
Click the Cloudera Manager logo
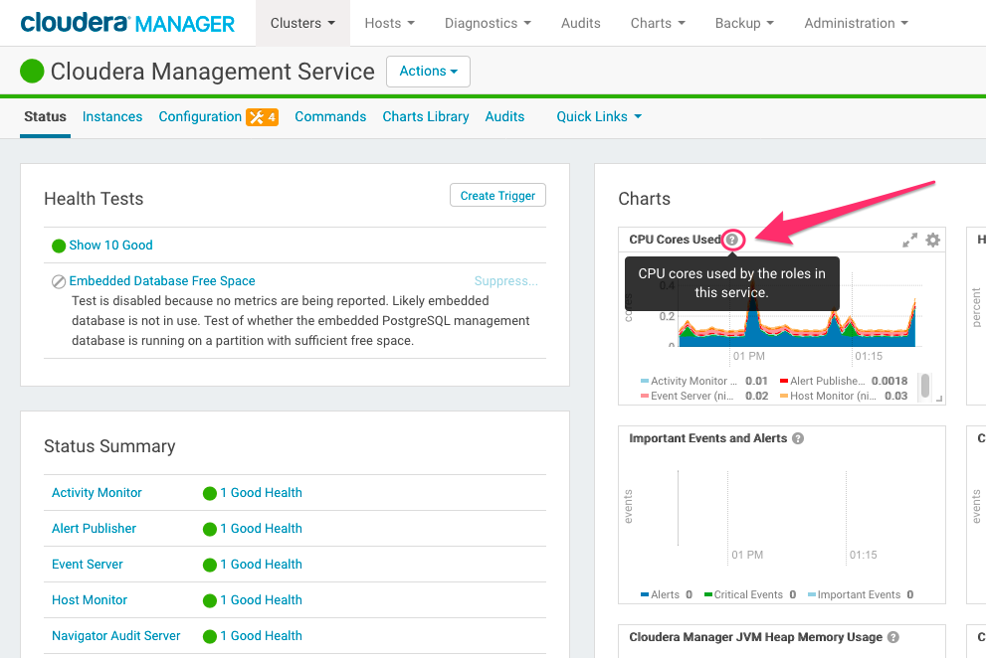pyautogui.click(x=127, y=23)
